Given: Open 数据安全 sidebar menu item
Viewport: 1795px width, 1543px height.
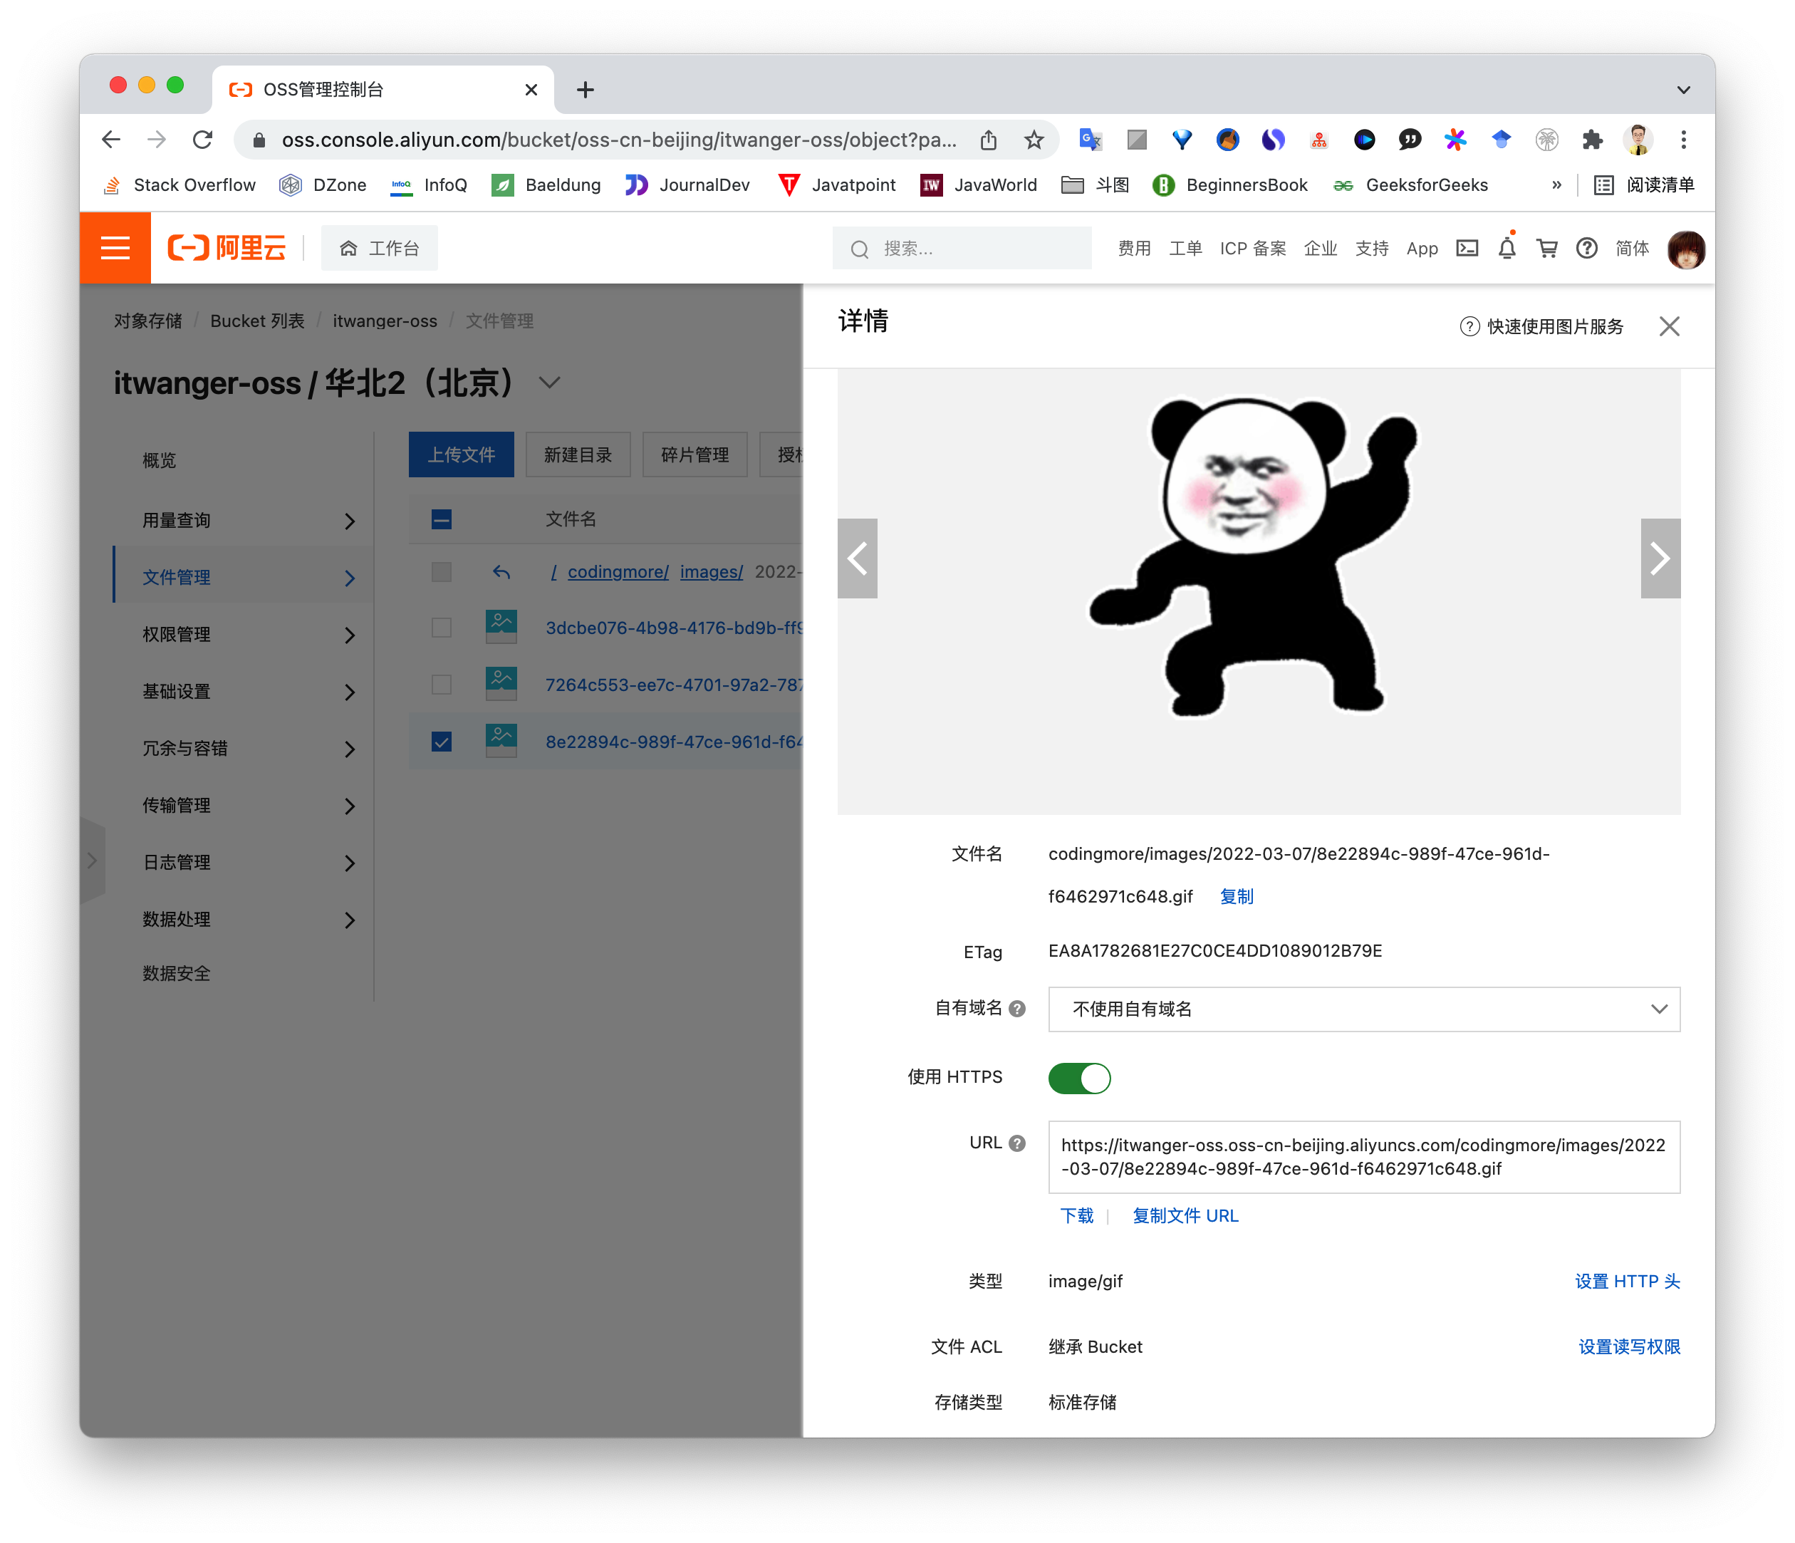Looking at the screenshot, I should click(177, 974).
